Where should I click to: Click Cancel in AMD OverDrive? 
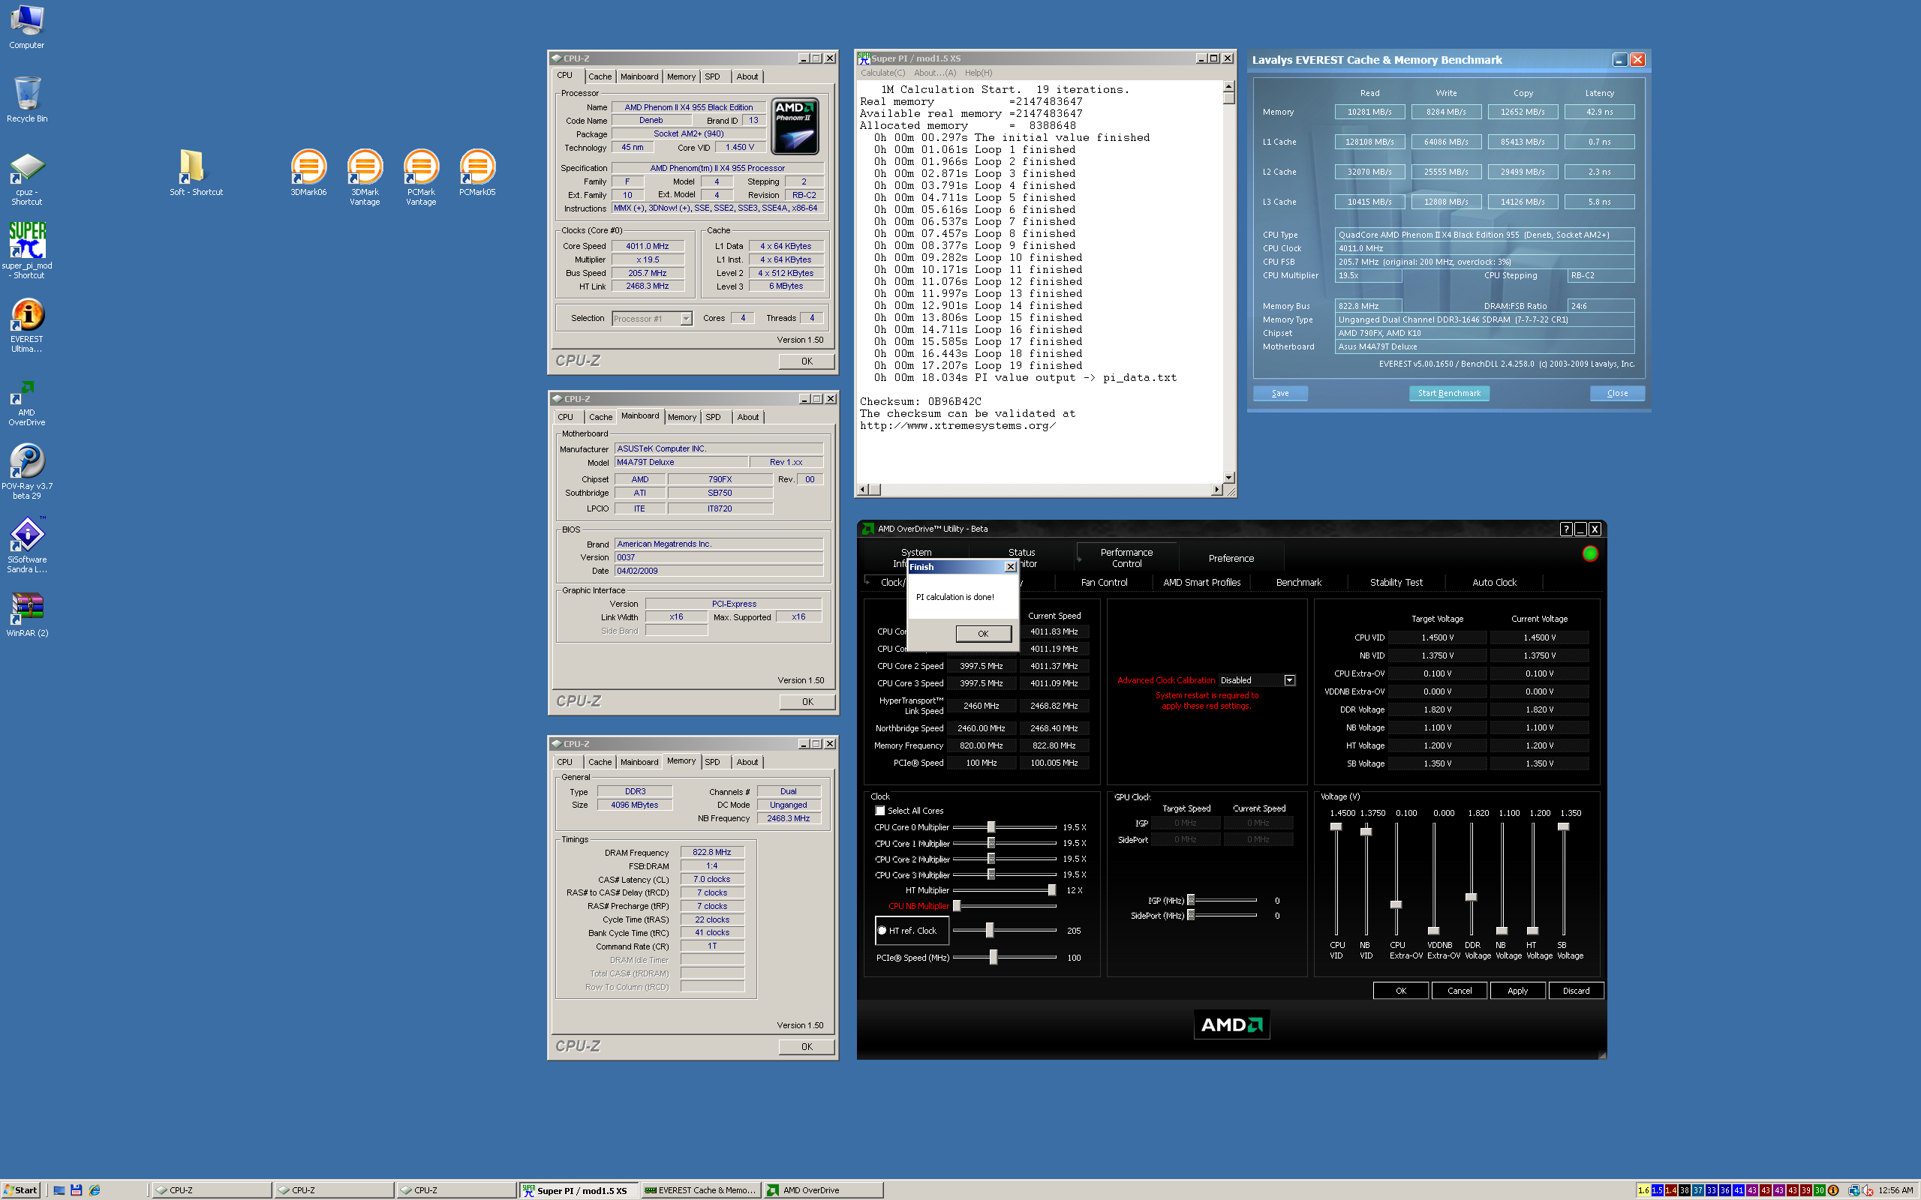[1459, 991]
